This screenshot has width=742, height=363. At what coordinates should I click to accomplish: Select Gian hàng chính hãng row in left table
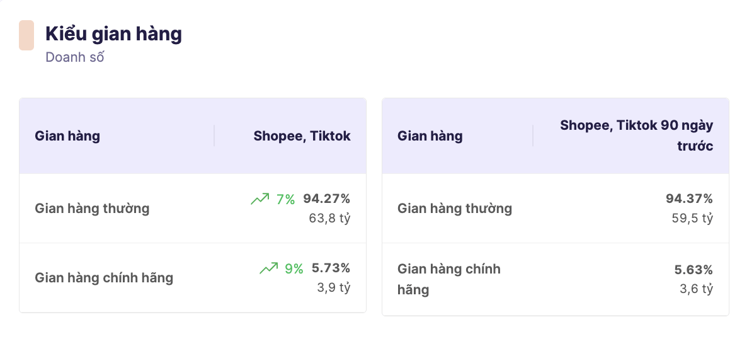click(x=104, y=278)
